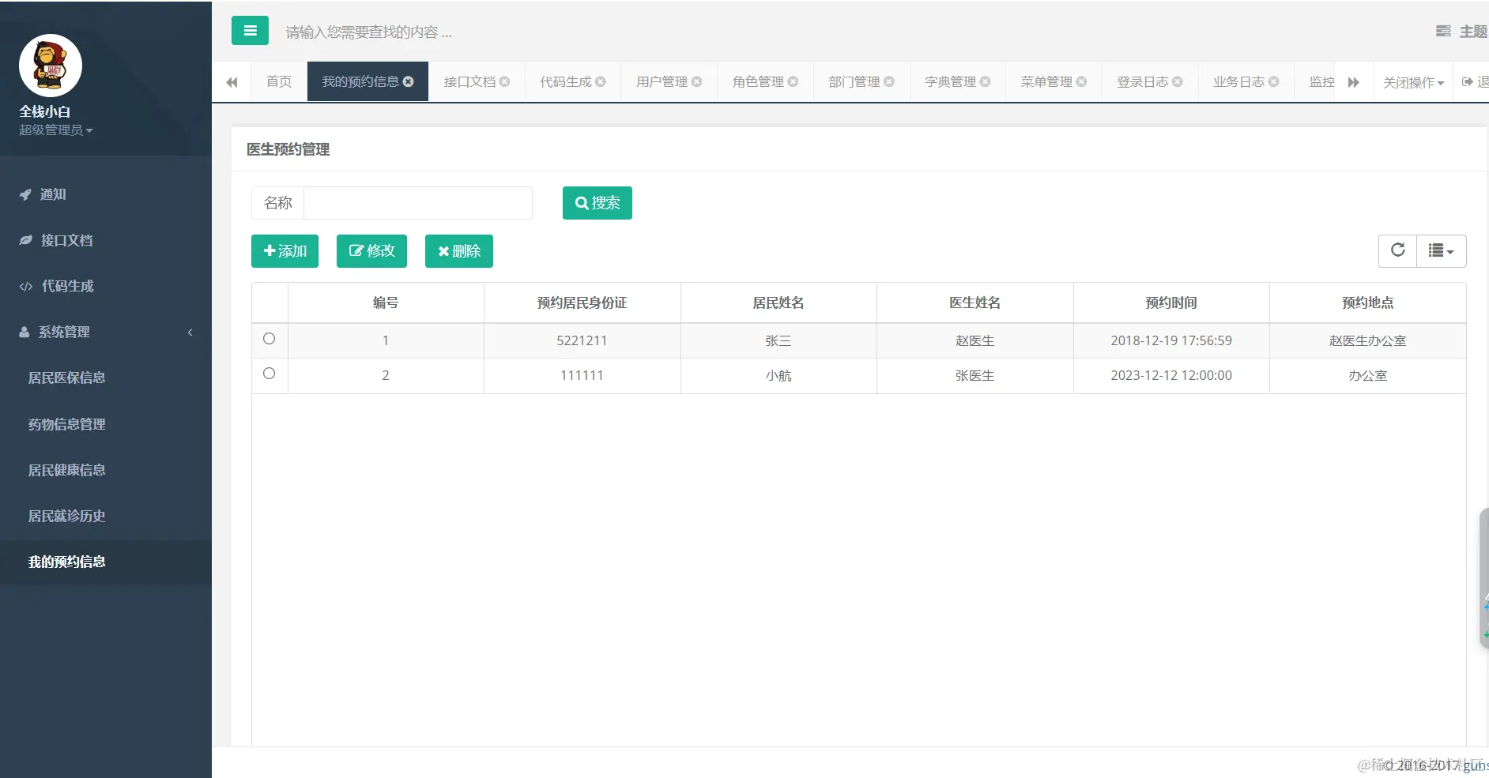Click the location cell 赵医生办公室
This screenshot has height=778, width=1489.
tap(1368, 340)
